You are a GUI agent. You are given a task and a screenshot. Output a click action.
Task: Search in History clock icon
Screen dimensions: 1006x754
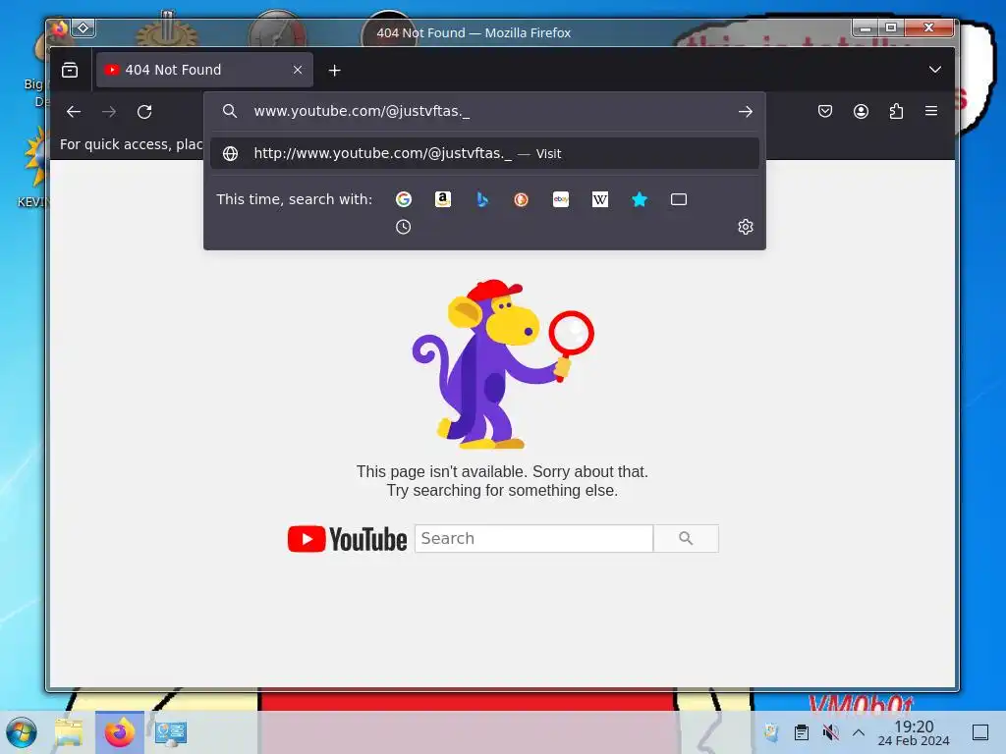click(x=403, y=227)
